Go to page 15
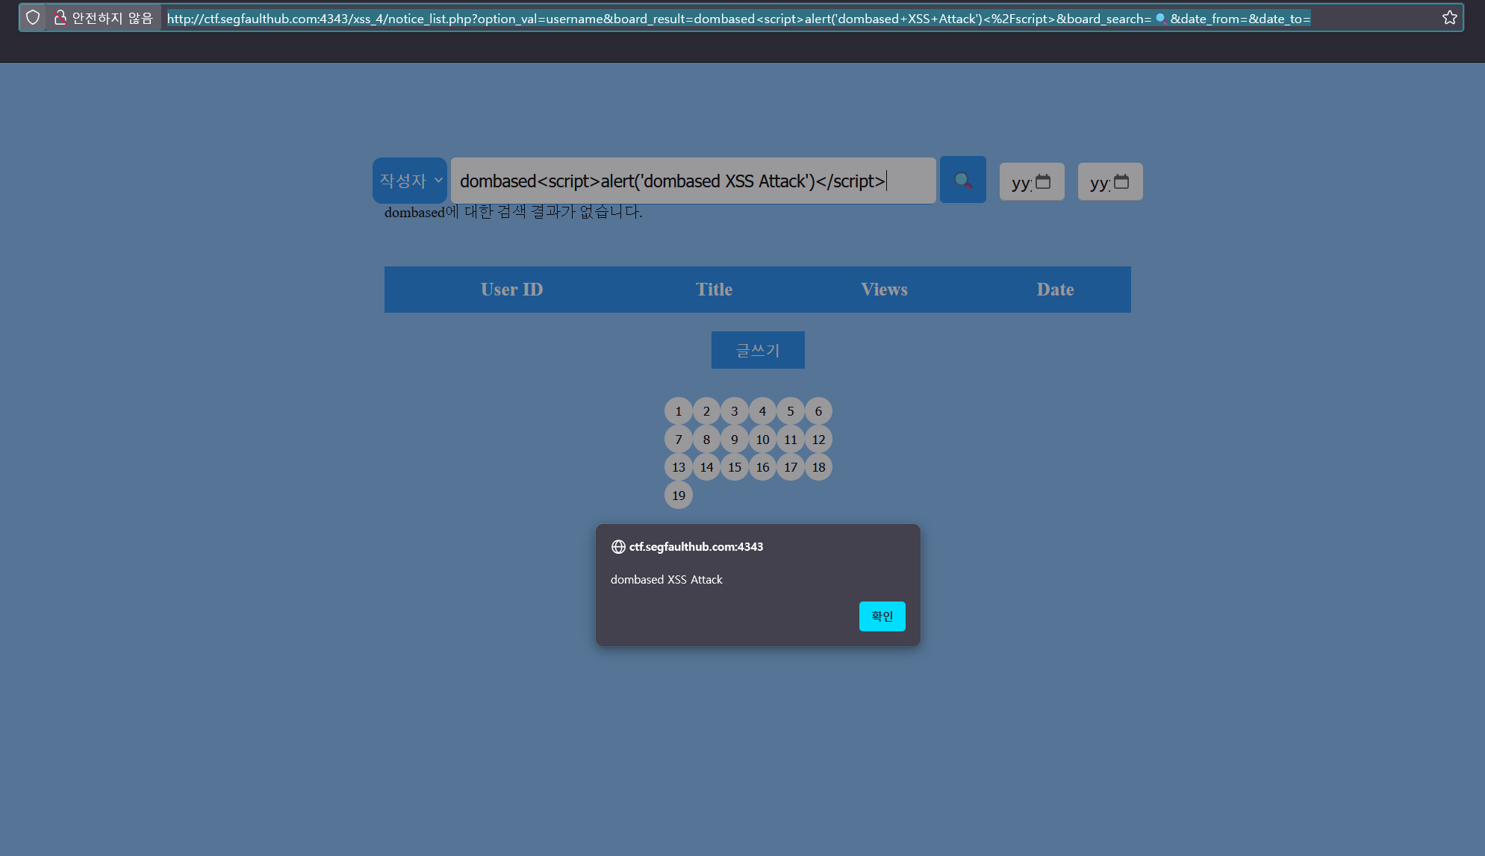This screenshot has height=856, width=1485. pos(735,467)
